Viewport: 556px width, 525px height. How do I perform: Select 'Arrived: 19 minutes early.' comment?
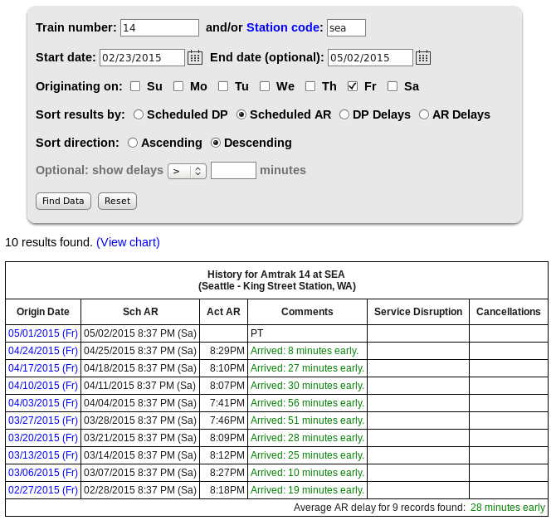(307, 489)
